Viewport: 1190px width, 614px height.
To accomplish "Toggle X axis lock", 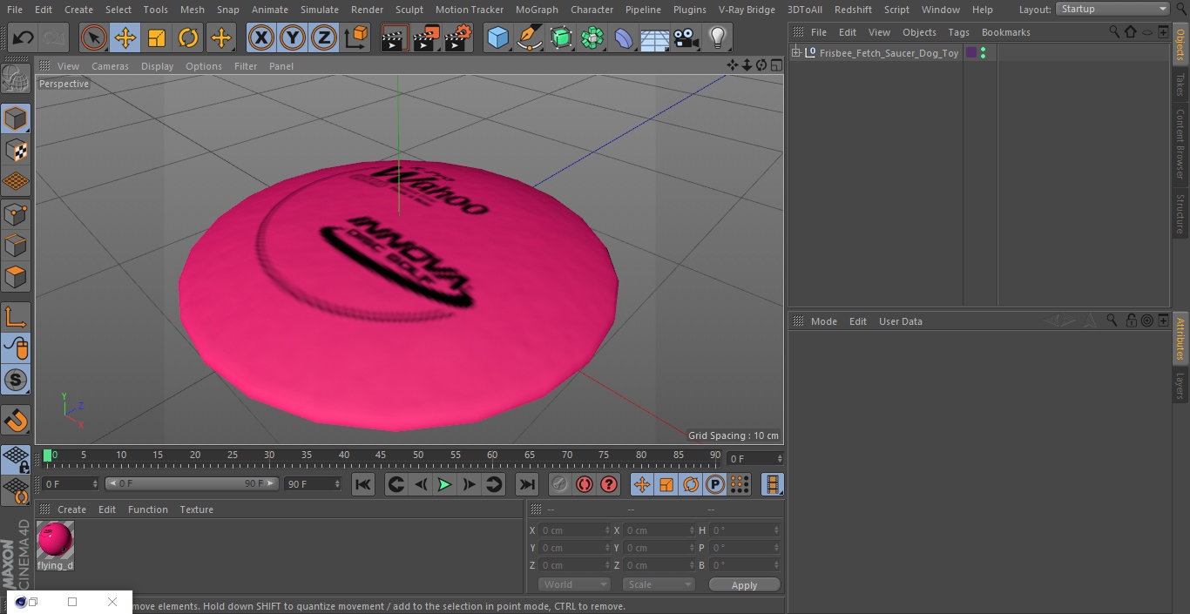I will pos(261,38).
